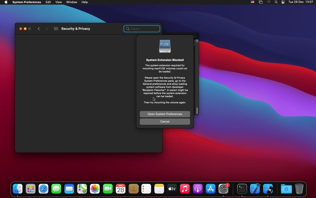316x198 pixels.
Task: Click the Security & Privacy window title
Action: click(75, 29)
